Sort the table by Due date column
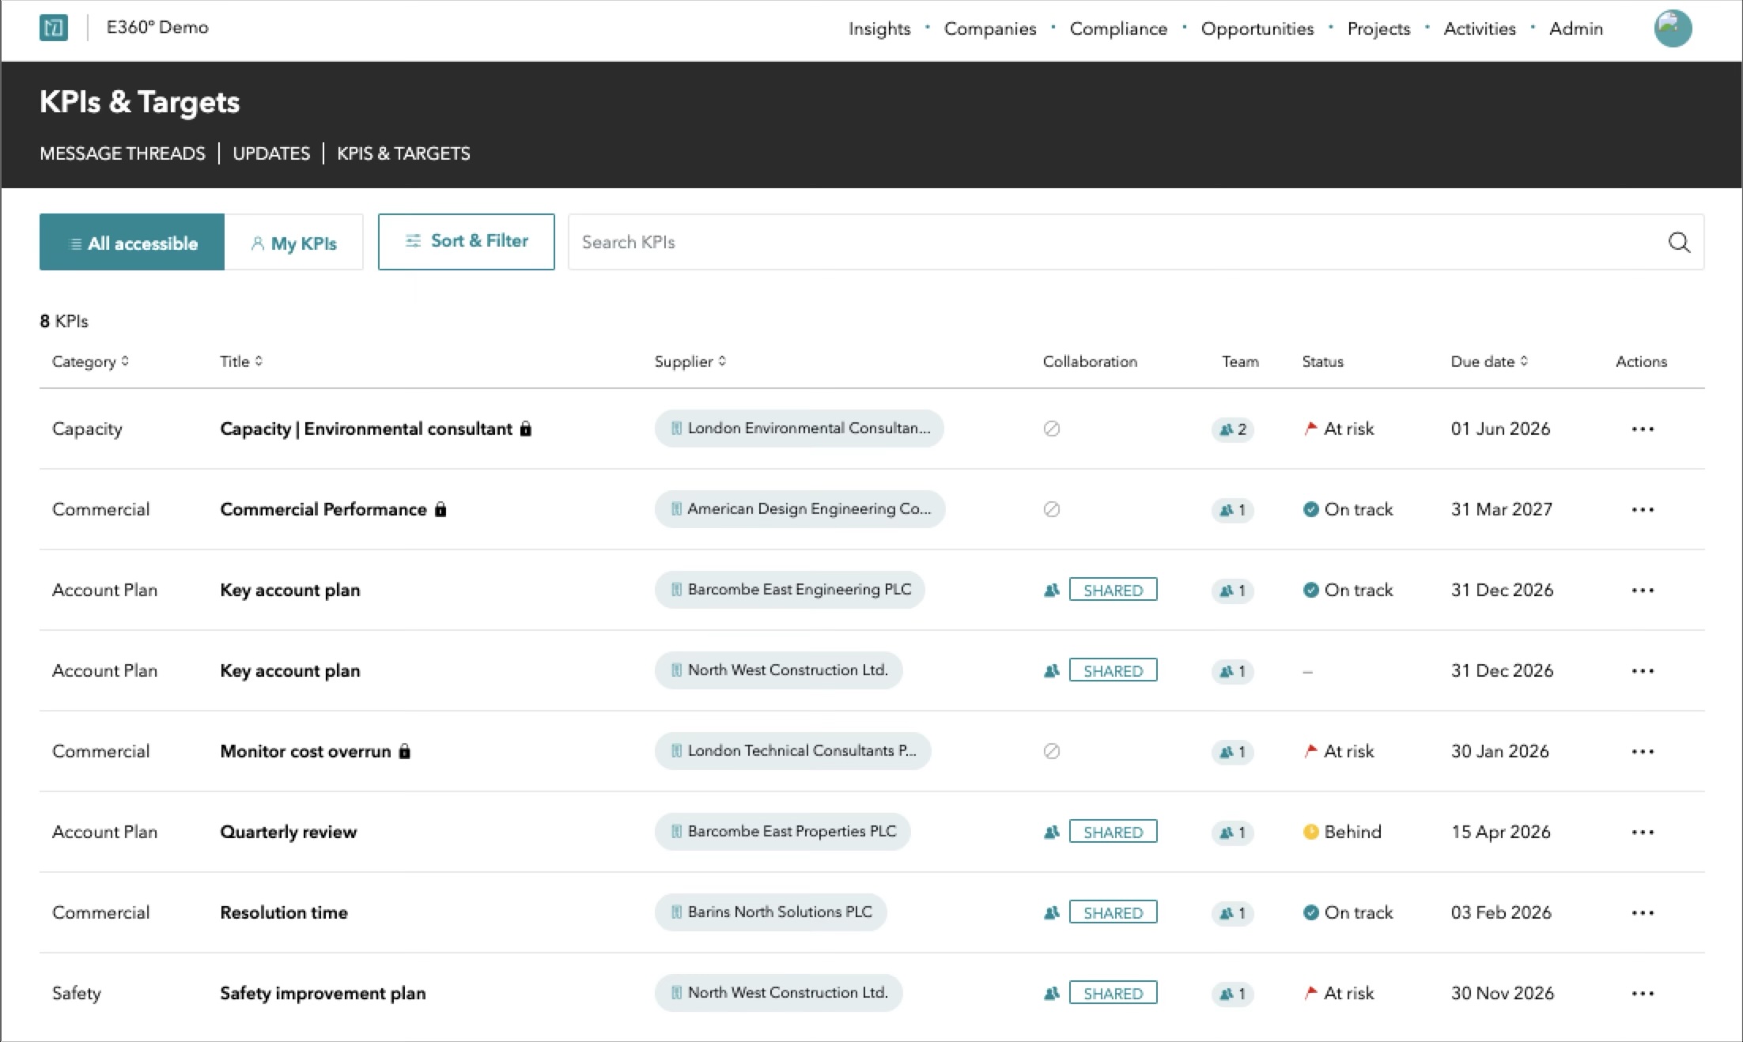This screenshot has height=1042, width=1743. click(1489, 361)
